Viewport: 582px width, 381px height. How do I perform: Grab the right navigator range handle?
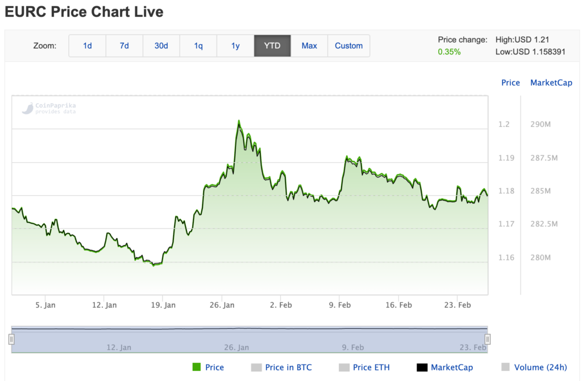coord(487,339)
